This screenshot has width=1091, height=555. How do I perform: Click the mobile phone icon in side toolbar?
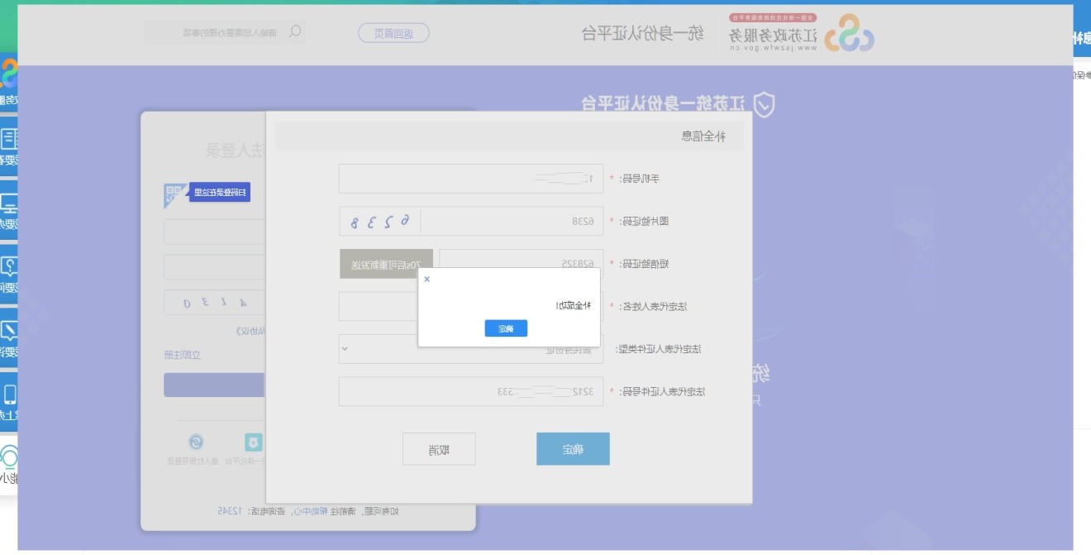click(x=10, y=395)
